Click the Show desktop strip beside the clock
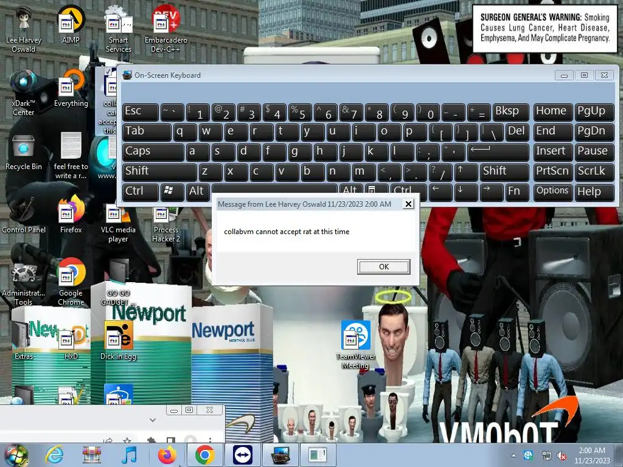The image size is (623, 467). (x=620, y=455)
